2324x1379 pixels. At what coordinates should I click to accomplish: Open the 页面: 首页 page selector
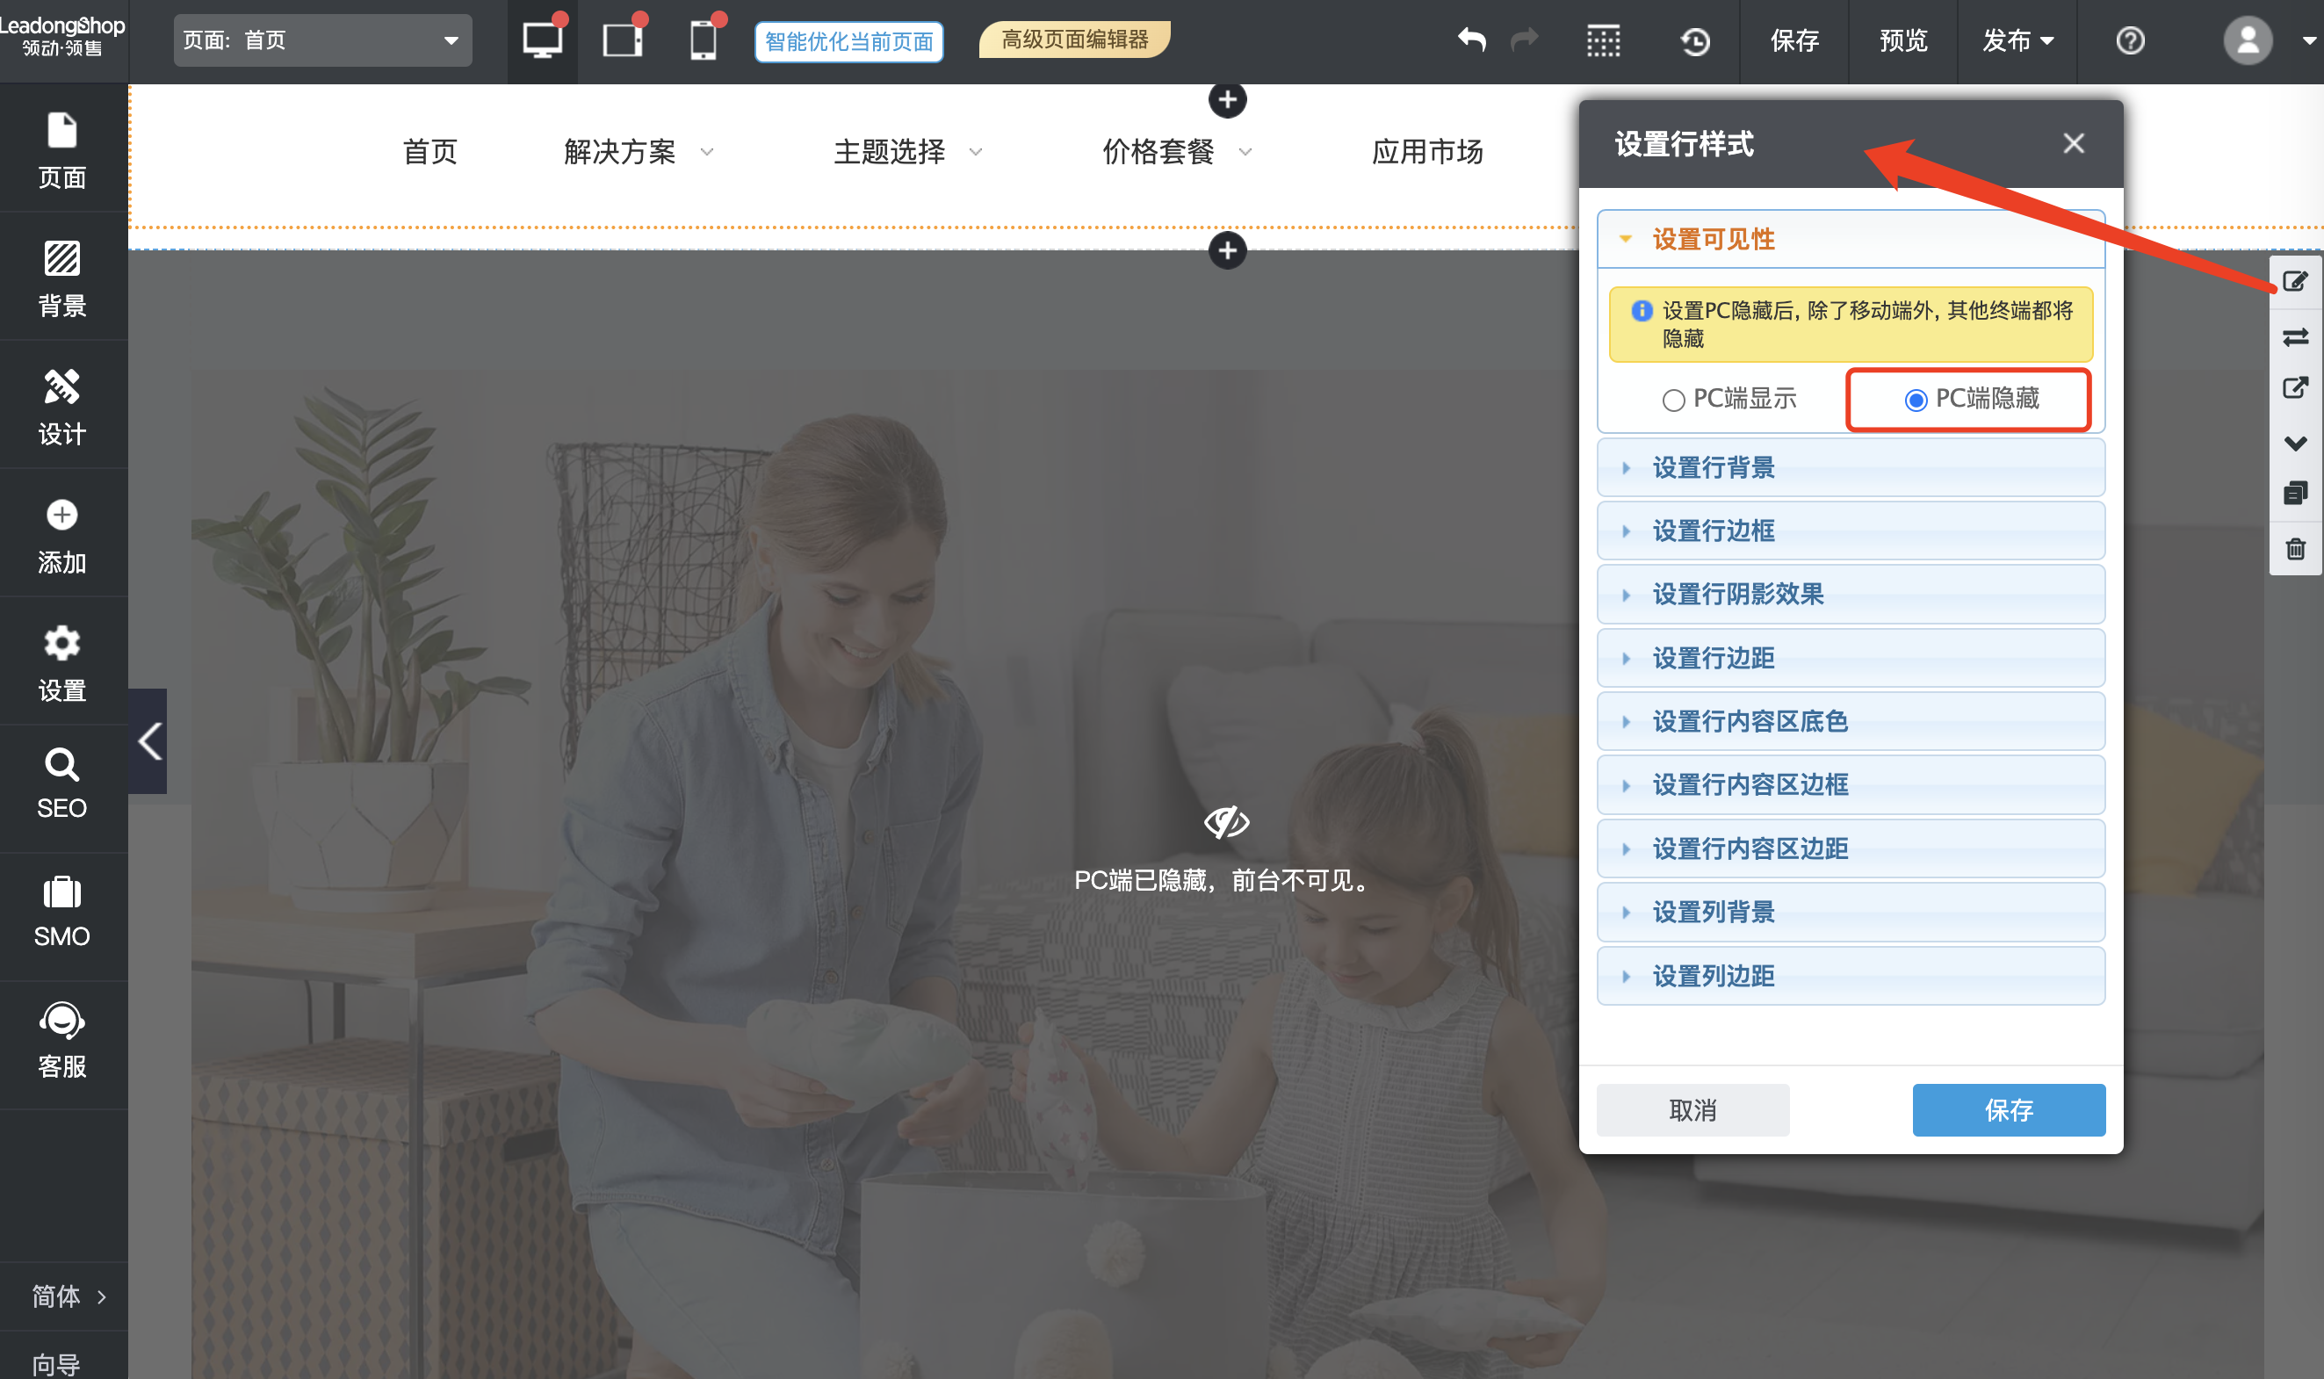click(x=321, y=40)
